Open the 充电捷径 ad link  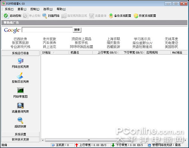pos(171,43)
